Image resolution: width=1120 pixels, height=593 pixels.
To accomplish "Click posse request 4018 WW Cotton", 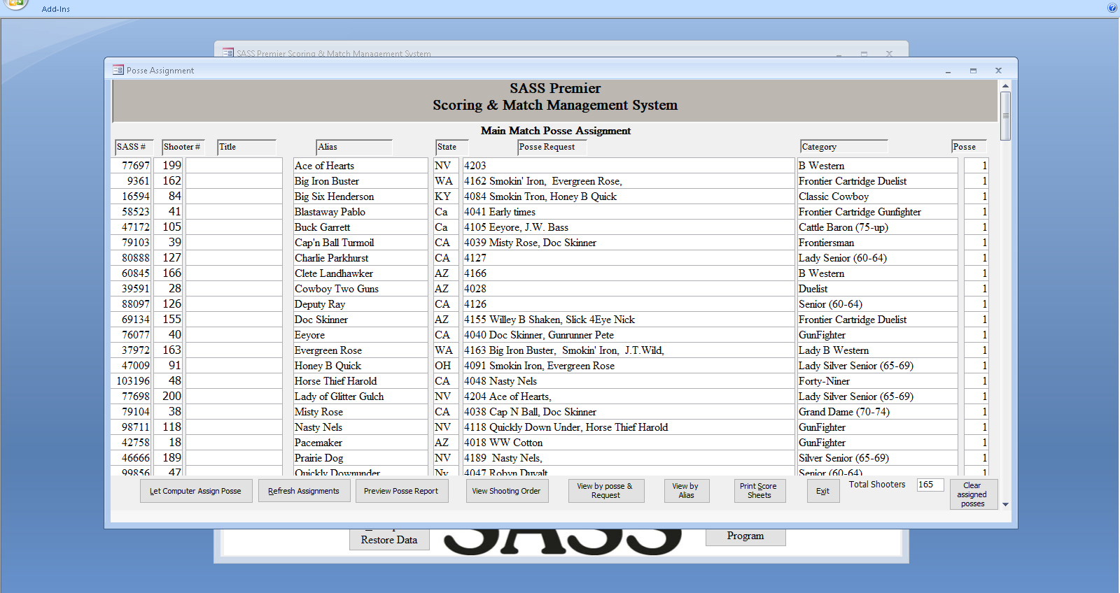I will (629, 443).
